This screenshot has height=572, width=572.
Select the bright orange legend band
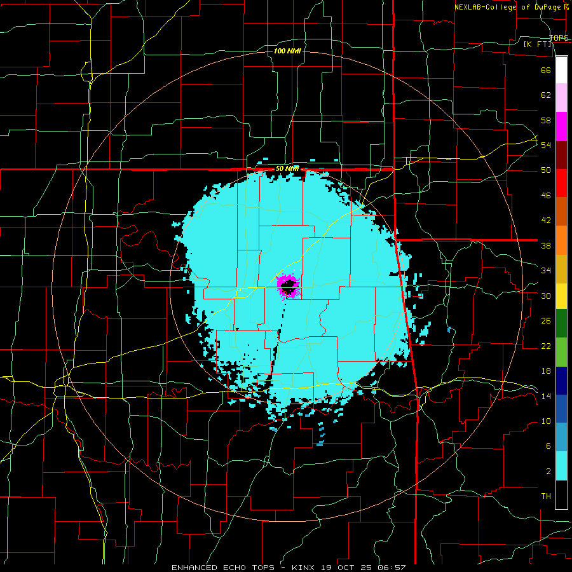coord(561,240)
